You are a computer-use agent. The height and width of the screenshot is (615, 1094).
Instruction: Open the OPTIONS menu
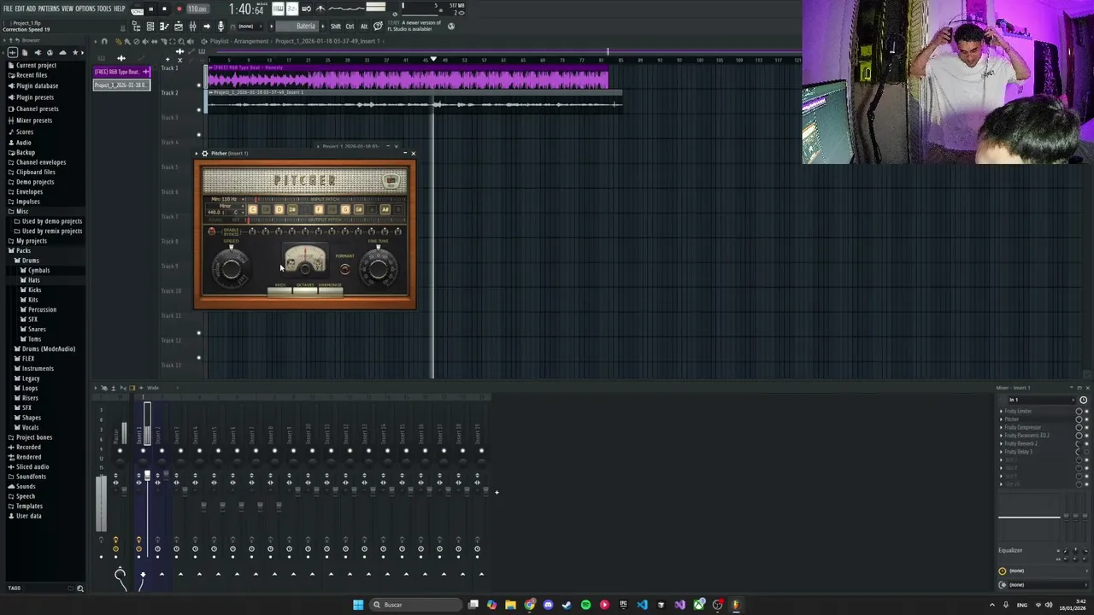click(85, 9)
